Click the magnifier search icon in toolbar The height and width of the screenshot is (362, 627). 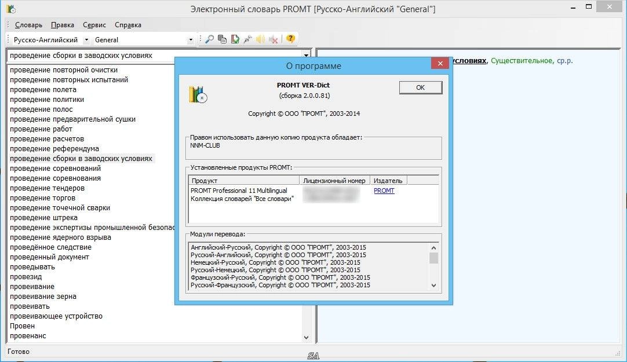pos(209,39)
